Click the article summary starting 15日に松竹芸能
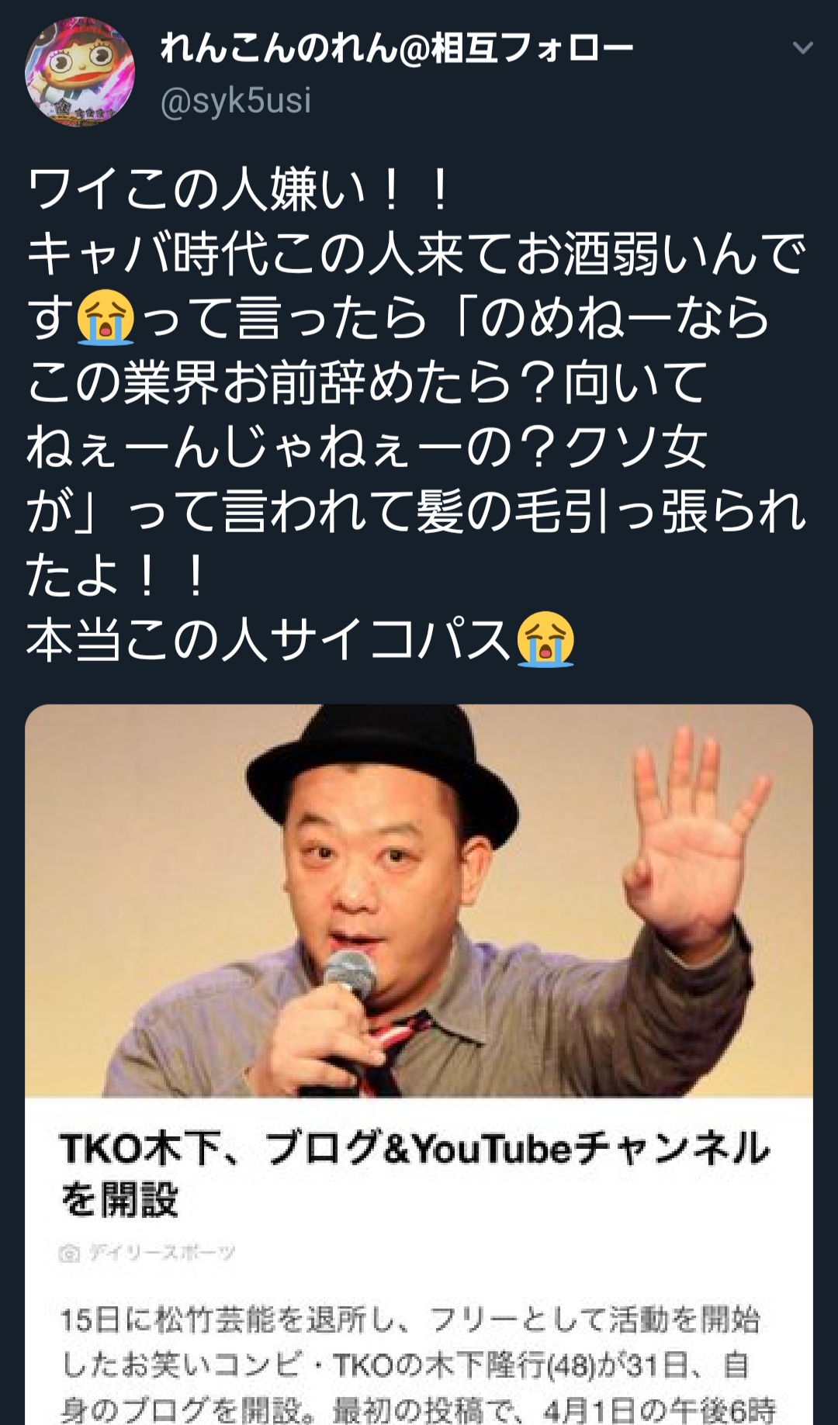This screenshot has width=838, height=1425. [x=416, y=1364]
